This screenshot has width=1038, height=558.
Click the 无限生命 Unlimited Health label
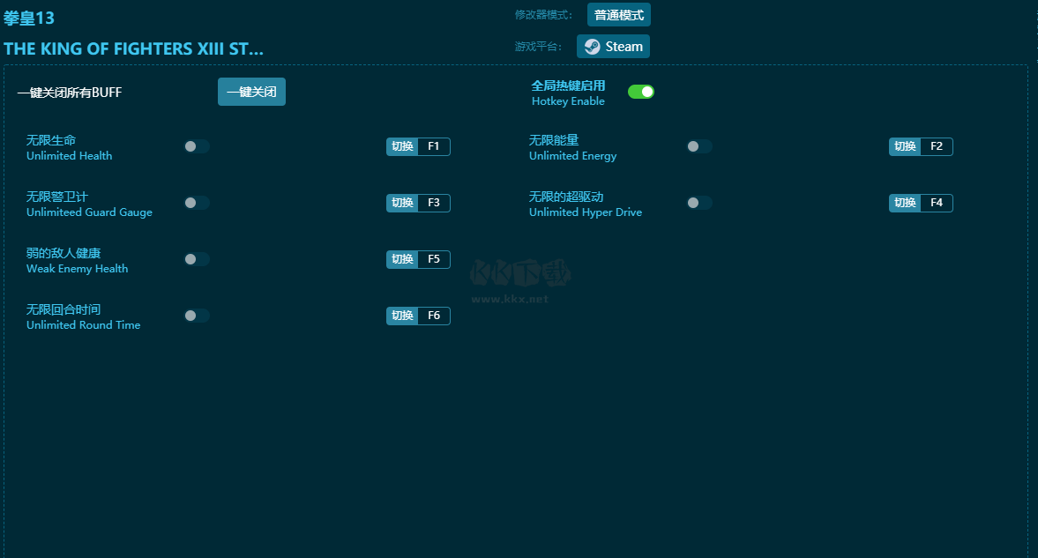70,147
